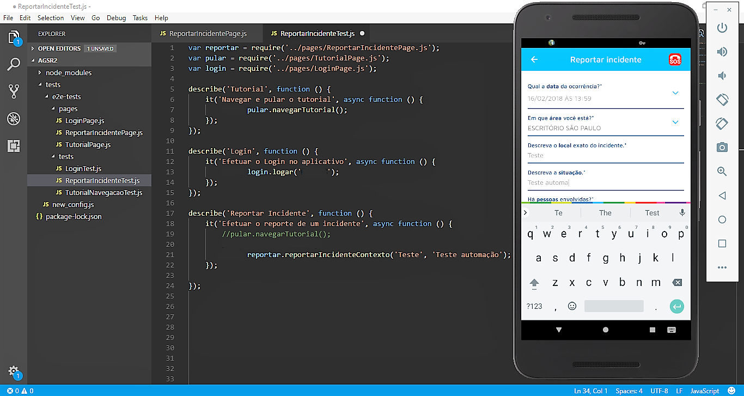Open the Manage gear icon
This screenshot has height=396, width=744.
click(x=14, y=371)
